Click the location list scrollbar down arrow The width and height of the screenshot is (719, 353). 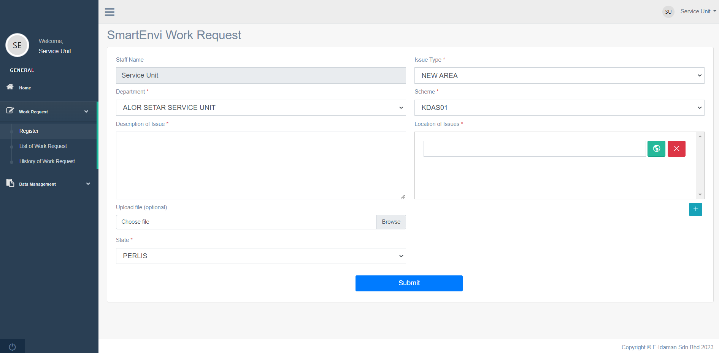700,195
